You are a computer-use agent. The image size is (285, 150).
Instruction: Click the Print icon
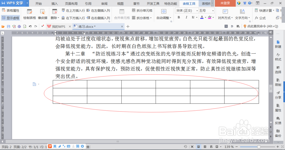(19, 27)
